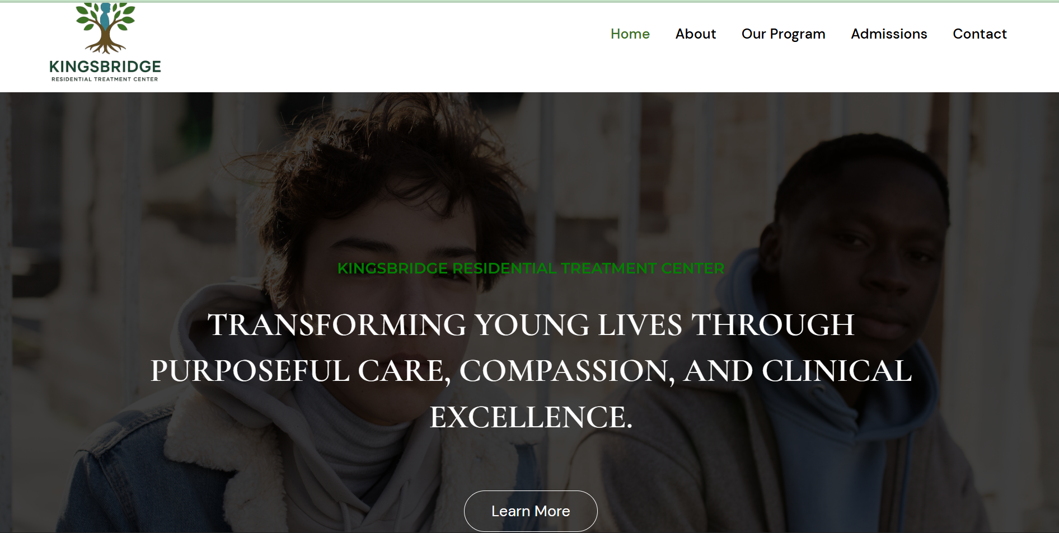This screenshot has height=533, width=1059.
Task: Open the About page
Action: pos(695,34)
